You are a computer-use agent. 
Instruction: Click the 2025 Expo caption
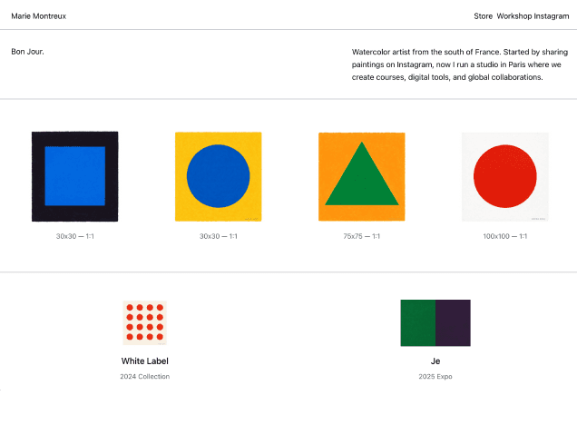point(435,376)
